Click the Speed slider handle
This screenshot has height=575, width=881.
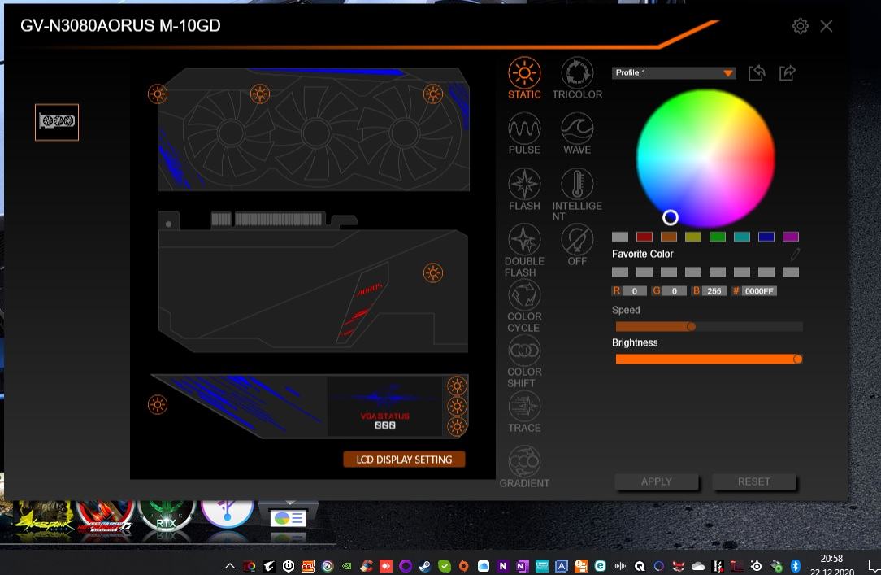point(691,326)
